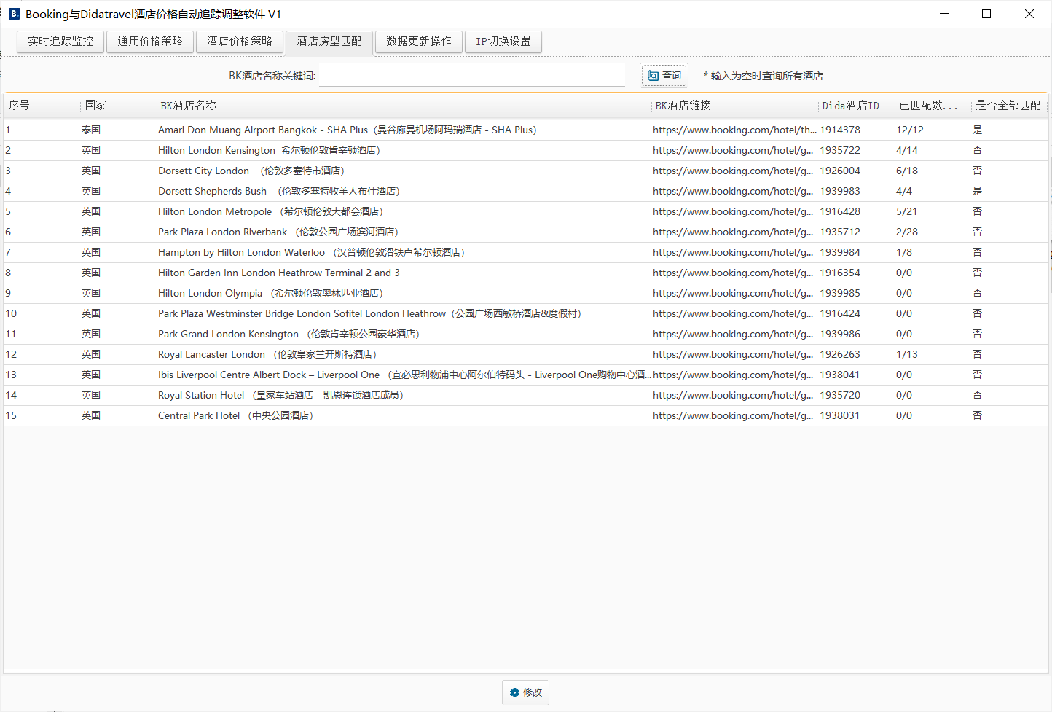The image size is (1052, 712).
Task: Open the 酒店价格策略 tab
Action: 240,42
